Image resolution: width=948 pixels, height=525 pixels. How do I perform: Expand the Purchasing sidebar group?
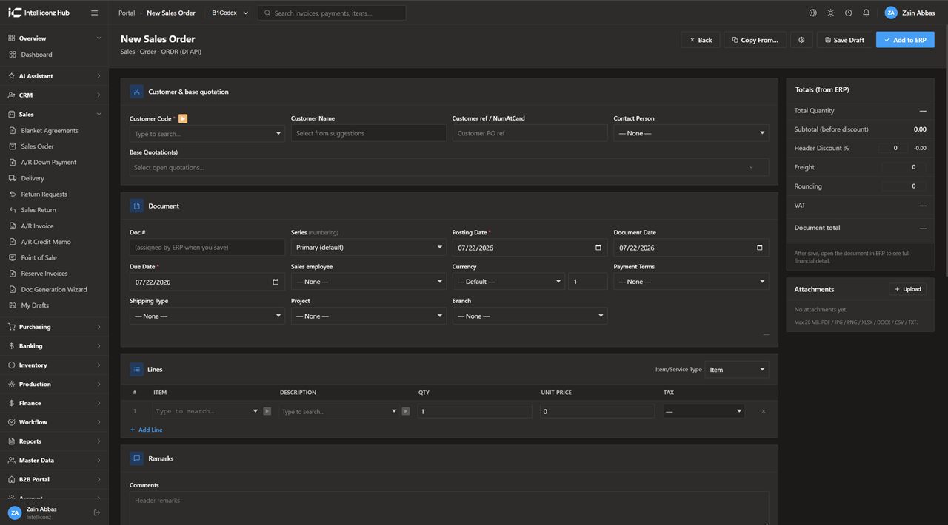pos(54,327)
